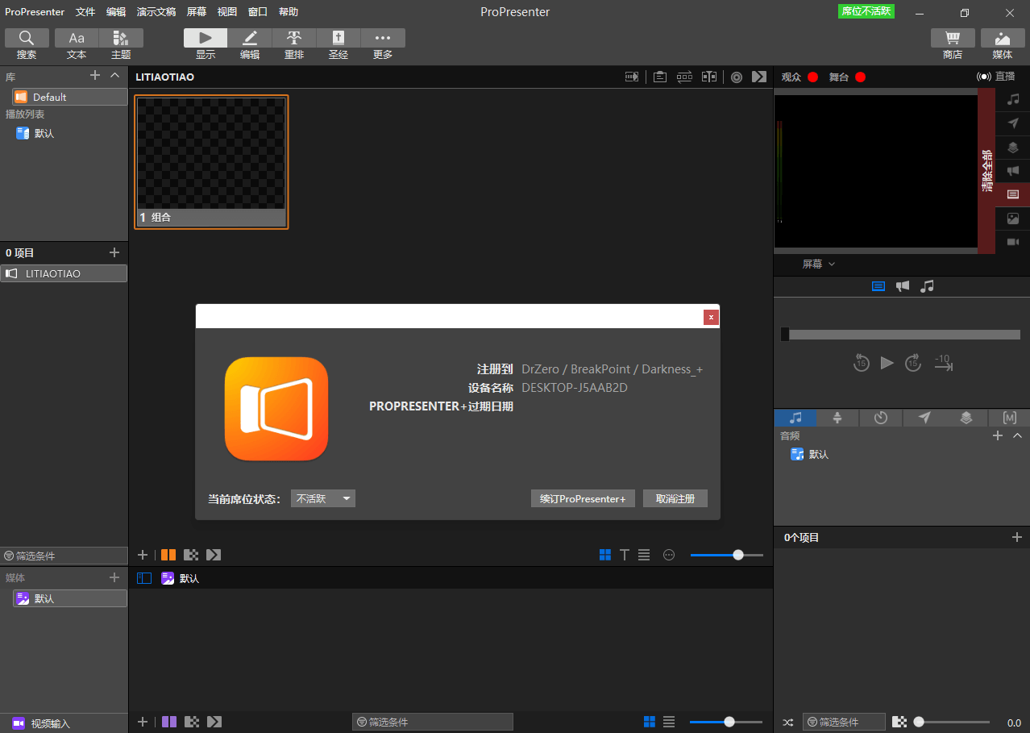Click plus beside 0个项目
This screenshot has width=1030, height=733.
[1017, 537]
